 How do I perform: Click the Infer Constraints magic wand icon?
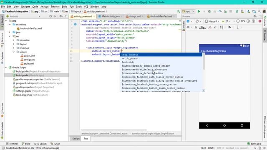click(215, 27)
